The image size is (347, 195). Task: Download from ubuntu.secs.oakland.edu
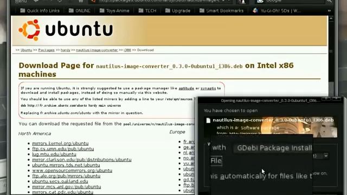coord(60,181)
